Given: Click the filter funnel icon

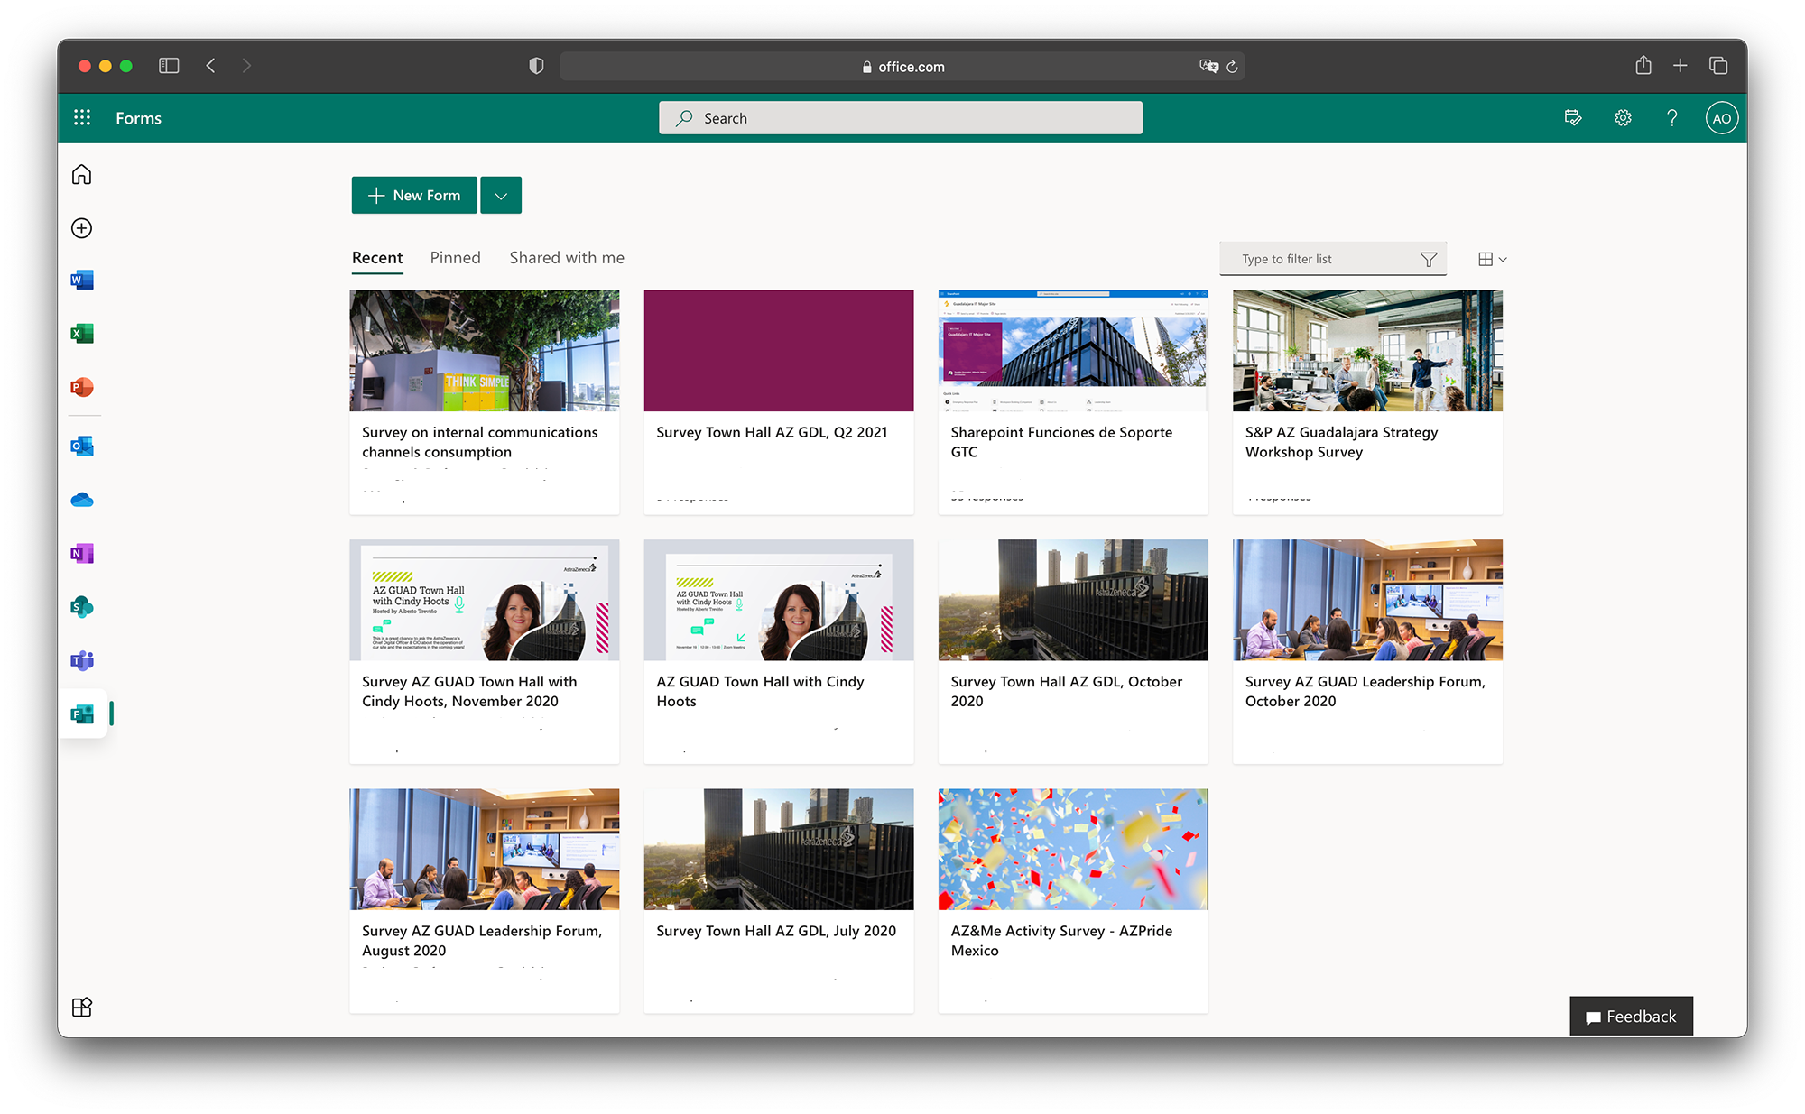Looking at the screenshot, I should click(1428, 260).
